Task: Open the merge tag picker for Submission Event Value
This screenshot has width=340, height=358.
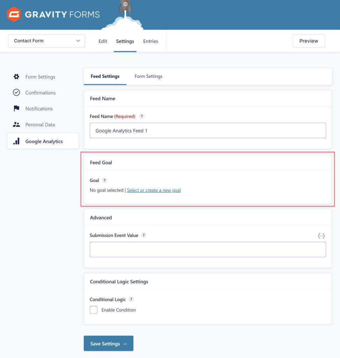Action: (x=321, y=236)
